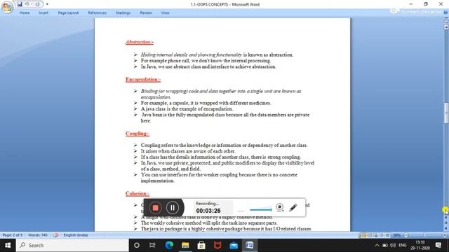Select the recorder annotation pen tool

tap(293, 207)
